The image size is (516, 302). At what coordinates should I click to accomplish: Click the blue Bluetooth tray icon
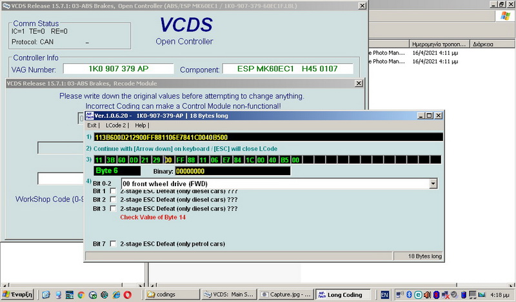point(409,294)
